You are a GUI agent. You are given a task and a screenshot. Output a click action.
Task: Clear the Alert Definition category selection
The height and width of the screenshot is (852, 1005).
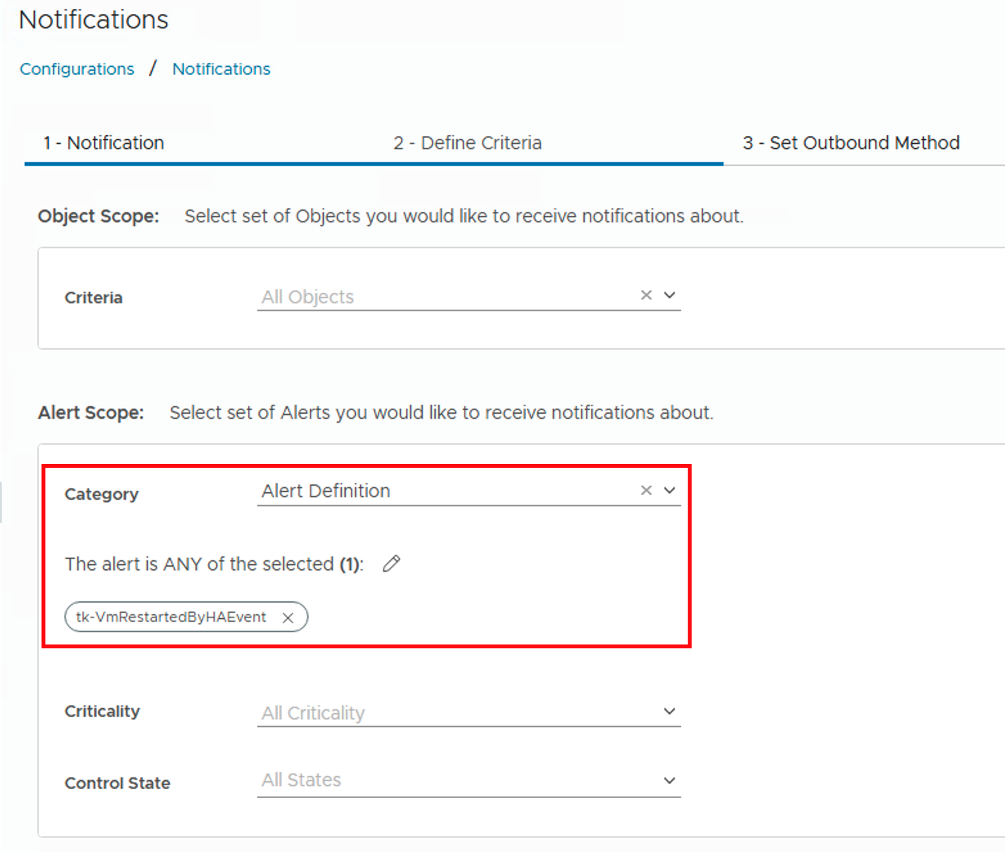click(x=646, y=490)
